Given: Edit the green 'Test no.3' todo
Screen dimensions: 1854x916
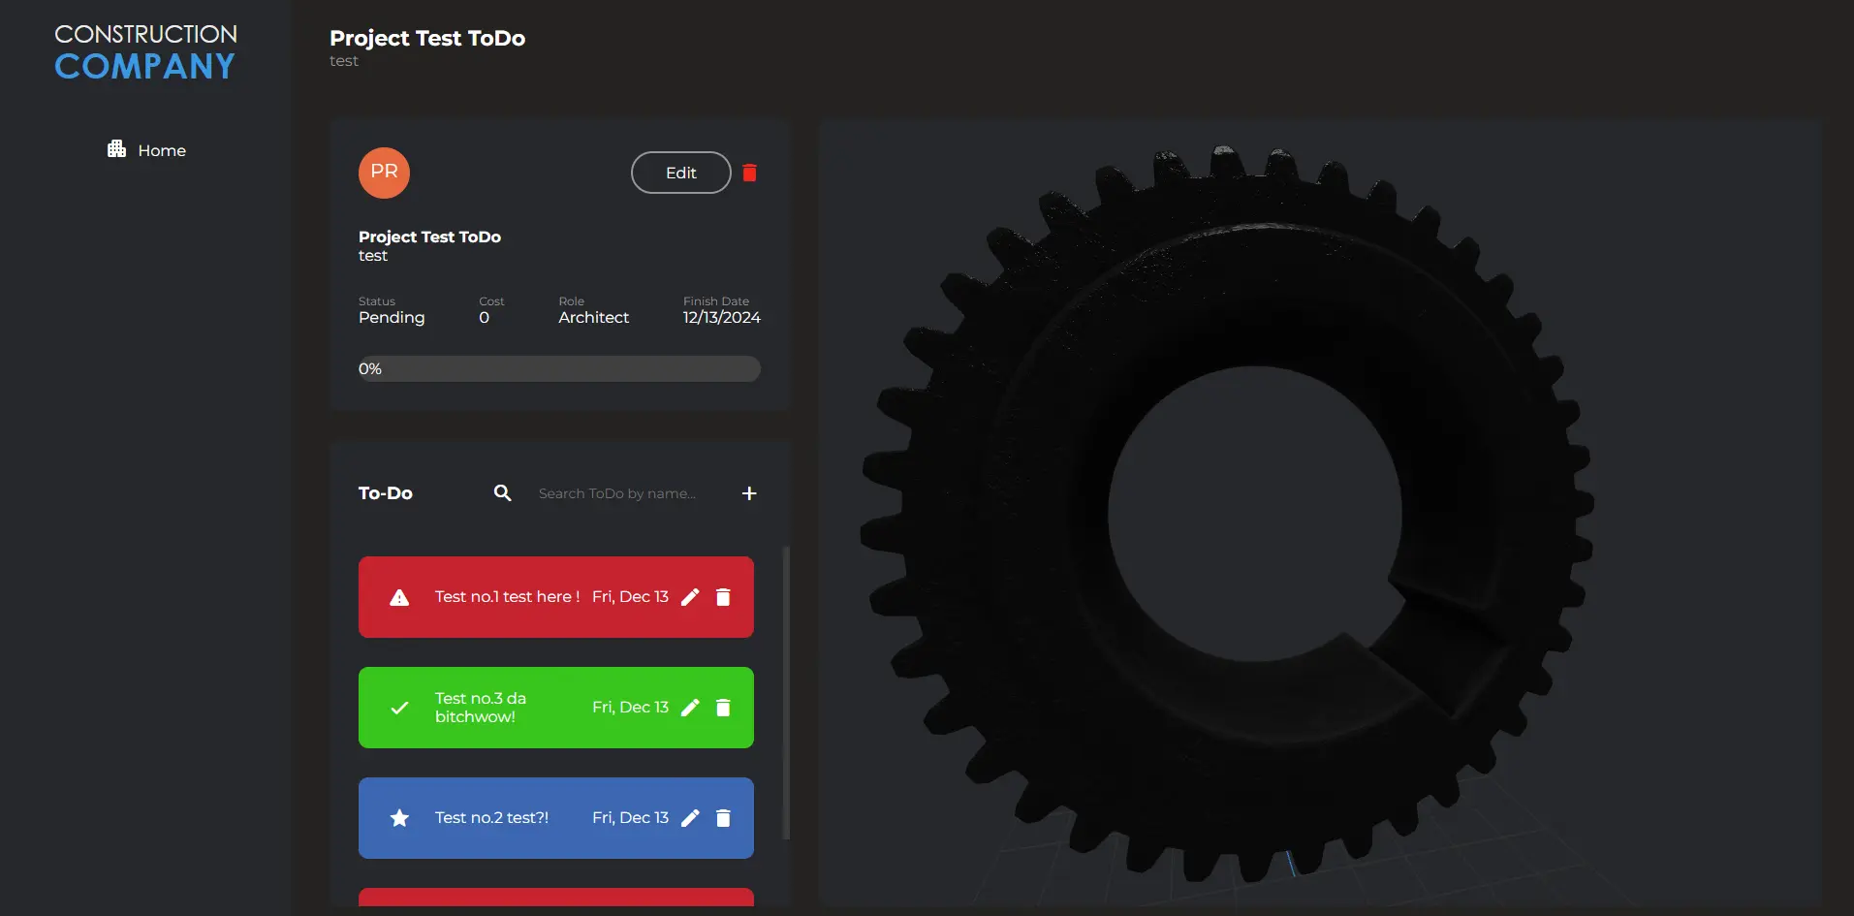Looking at the screenshot, I should click(690, 708).
